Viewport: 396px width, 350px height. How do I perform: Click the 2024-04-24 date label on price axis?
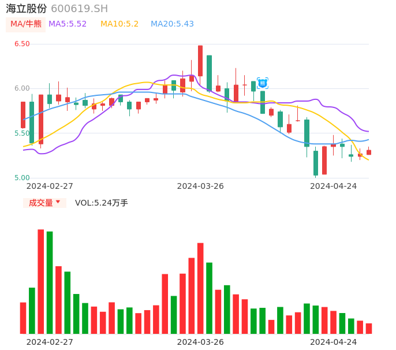point(334,186)
